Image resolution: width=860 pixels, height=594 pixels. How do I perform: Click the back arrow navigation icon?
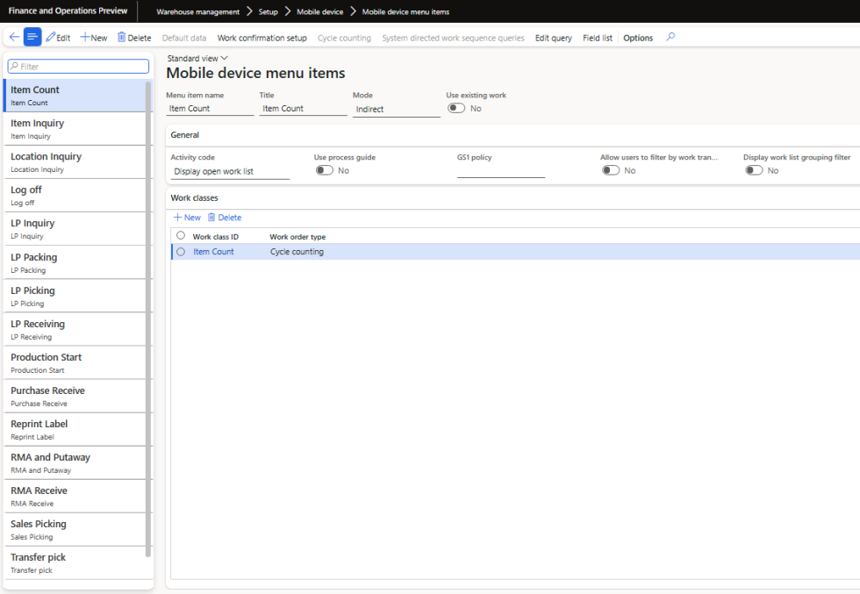pyautogui.click(x=14, y=37)
